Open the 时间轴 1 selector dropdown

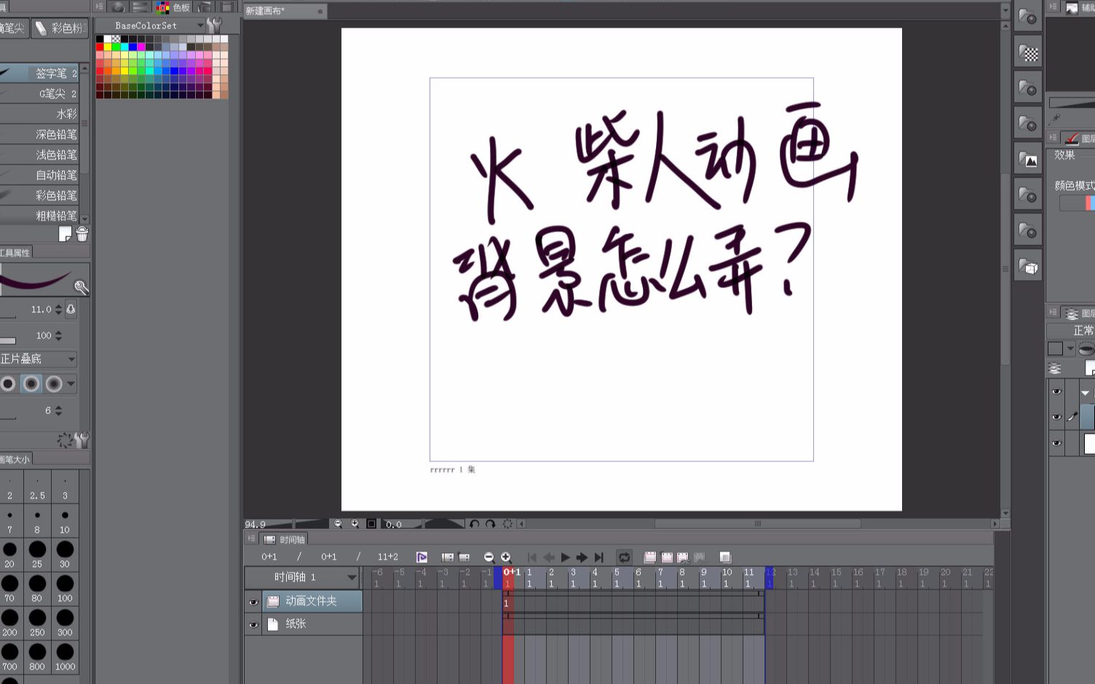(352, 576)
